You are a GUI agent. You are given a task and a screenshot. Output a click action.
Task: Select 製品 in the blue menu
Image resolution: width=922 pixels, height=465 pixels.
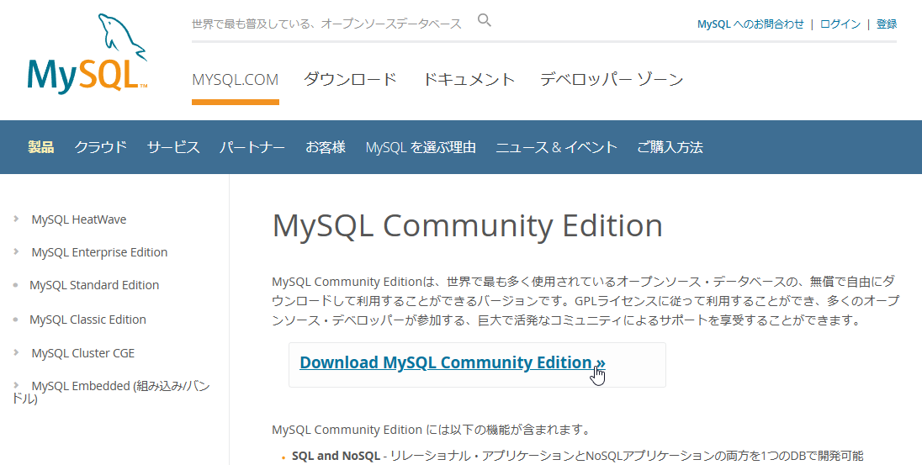pos(41,147)
